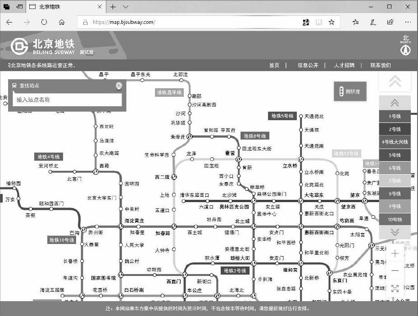This screenshot has height=316, width=418.
Task: Open the 信息公开 menu link
Action: [308, 65]
